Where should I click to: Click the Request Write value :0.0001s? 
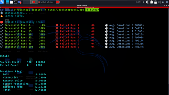[40, 81]
